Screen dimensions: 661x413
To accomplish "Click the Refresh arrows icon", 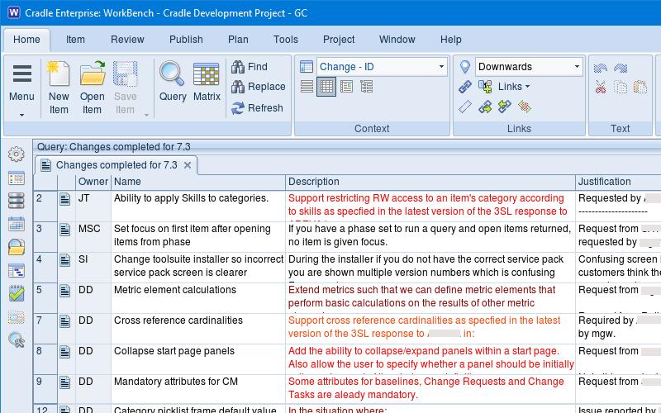I will (238, 108).
